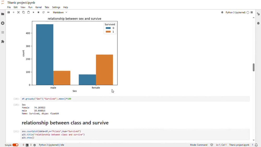Click the scroll-up arrow on the scrollbar

(x=253, y=18)
